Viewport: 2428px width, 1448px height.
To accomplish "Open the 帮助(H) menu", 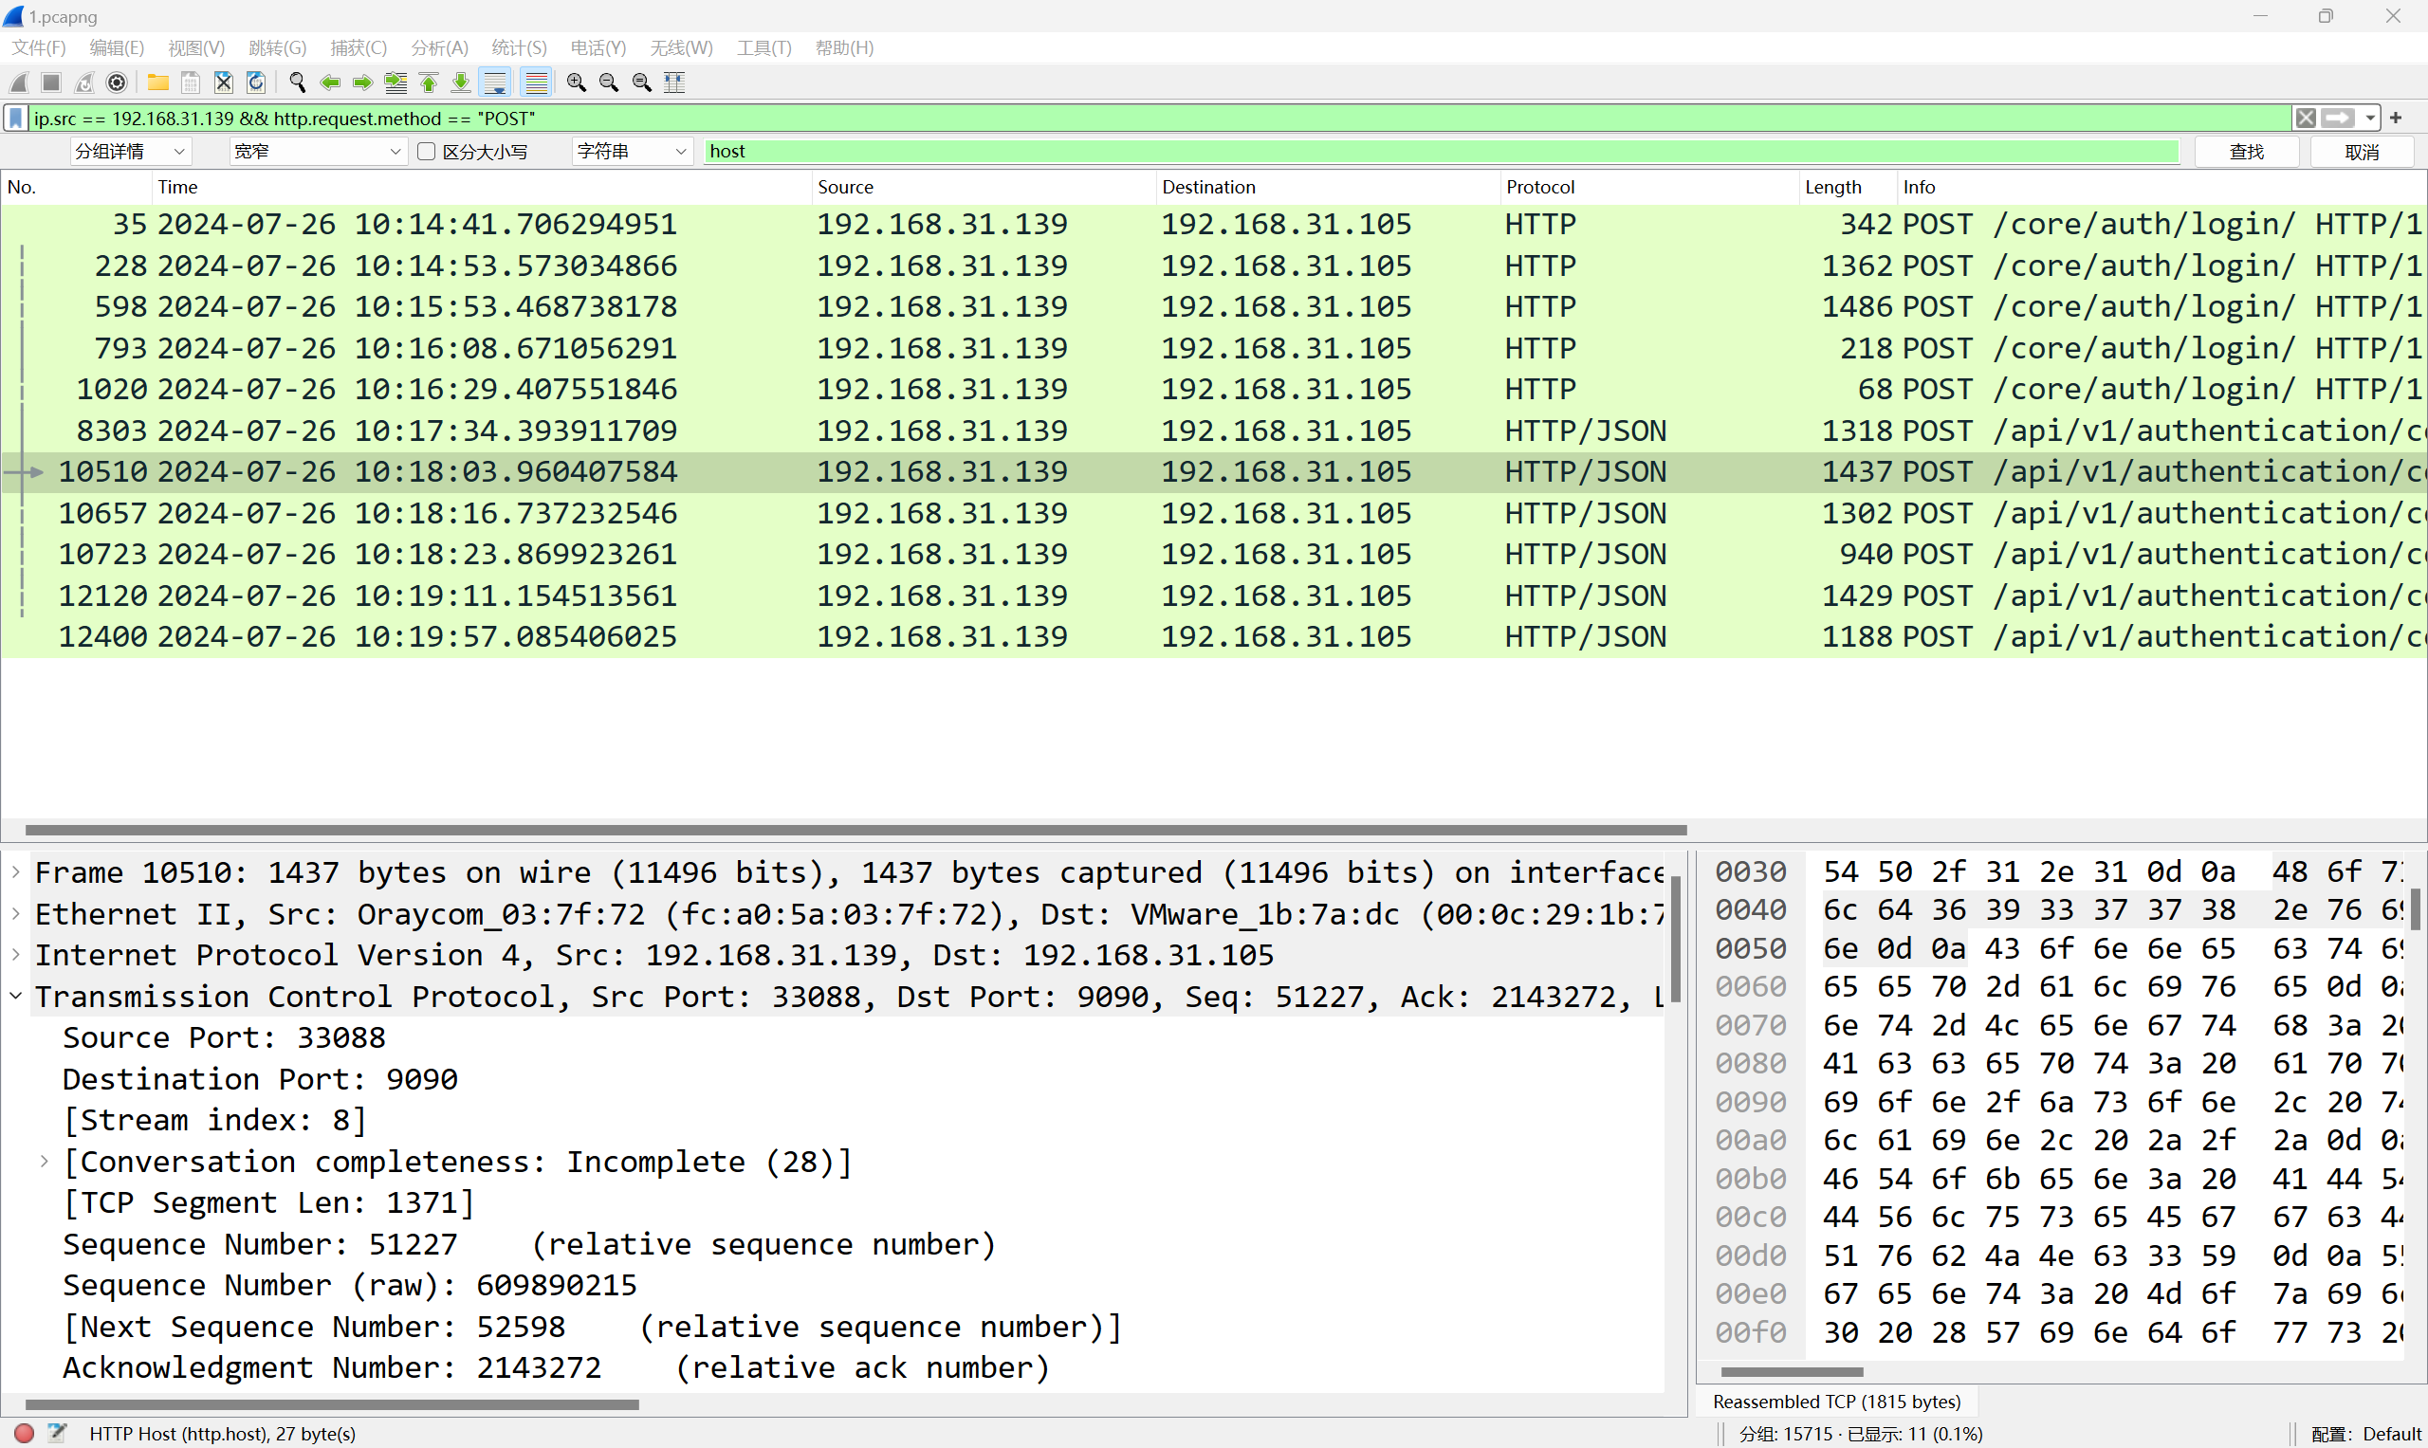I will pos(844,47).
